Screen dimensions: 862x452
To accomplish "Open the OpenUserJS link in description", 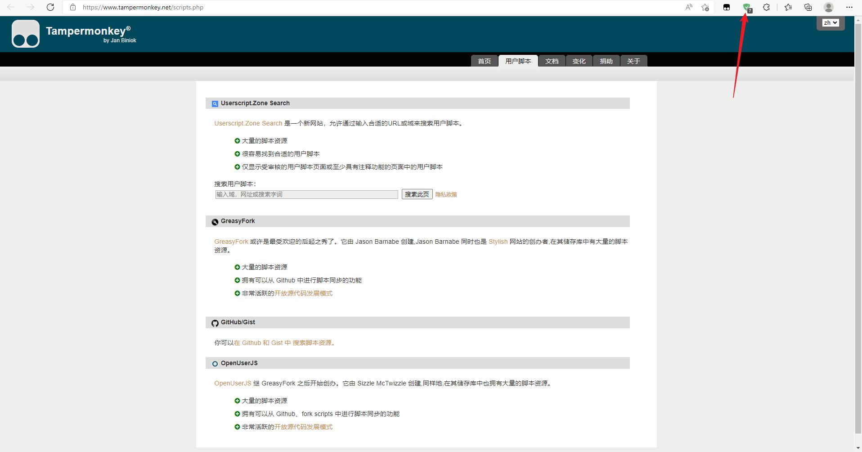I will pos(233,383).
